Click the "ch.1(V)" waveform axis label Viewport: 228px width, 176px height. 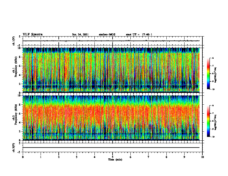point(14,41)
